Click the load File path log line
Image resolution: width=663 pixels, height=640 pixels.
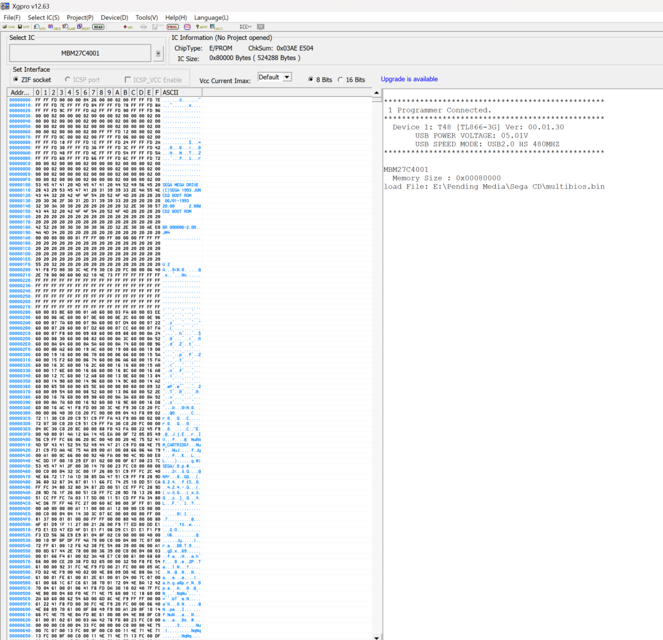click(x=494, y=187)
